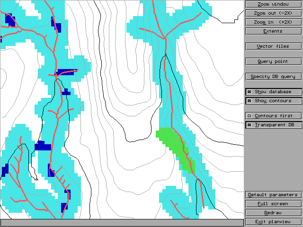The image size is (303, 227).
Task: Zoom in with the (+2X) button
Action: 274,22
